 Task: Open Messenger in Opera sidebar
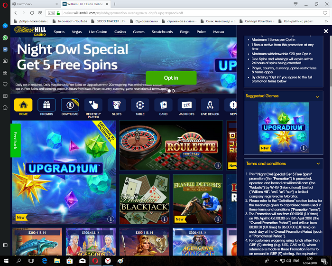[x=5, y=26]
